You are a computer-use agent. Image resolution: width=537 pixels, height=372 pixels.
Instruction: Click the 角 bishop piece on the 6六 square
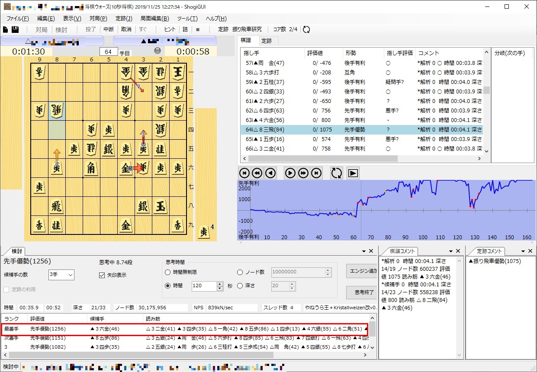point(91,168)
